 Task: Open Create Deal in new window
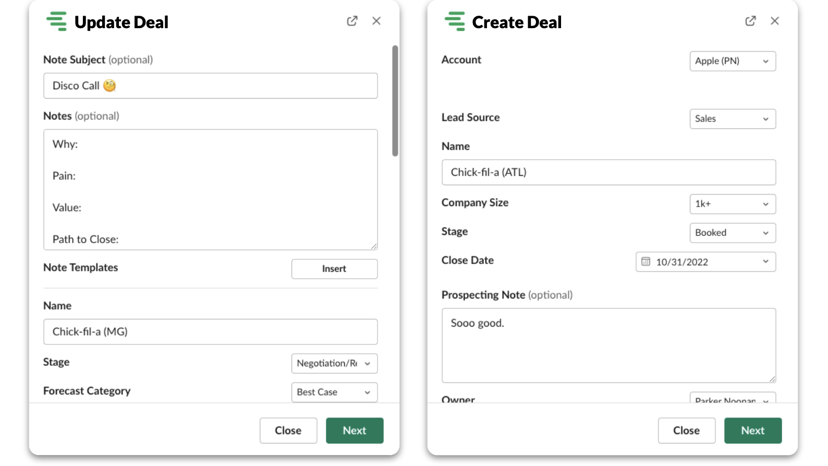(x=750, y=21)
